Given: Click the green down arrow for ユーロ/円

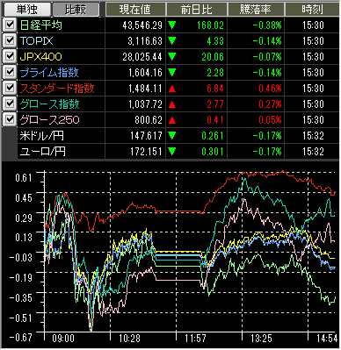Looking at the screenshot, I should [x=172, y=152].
